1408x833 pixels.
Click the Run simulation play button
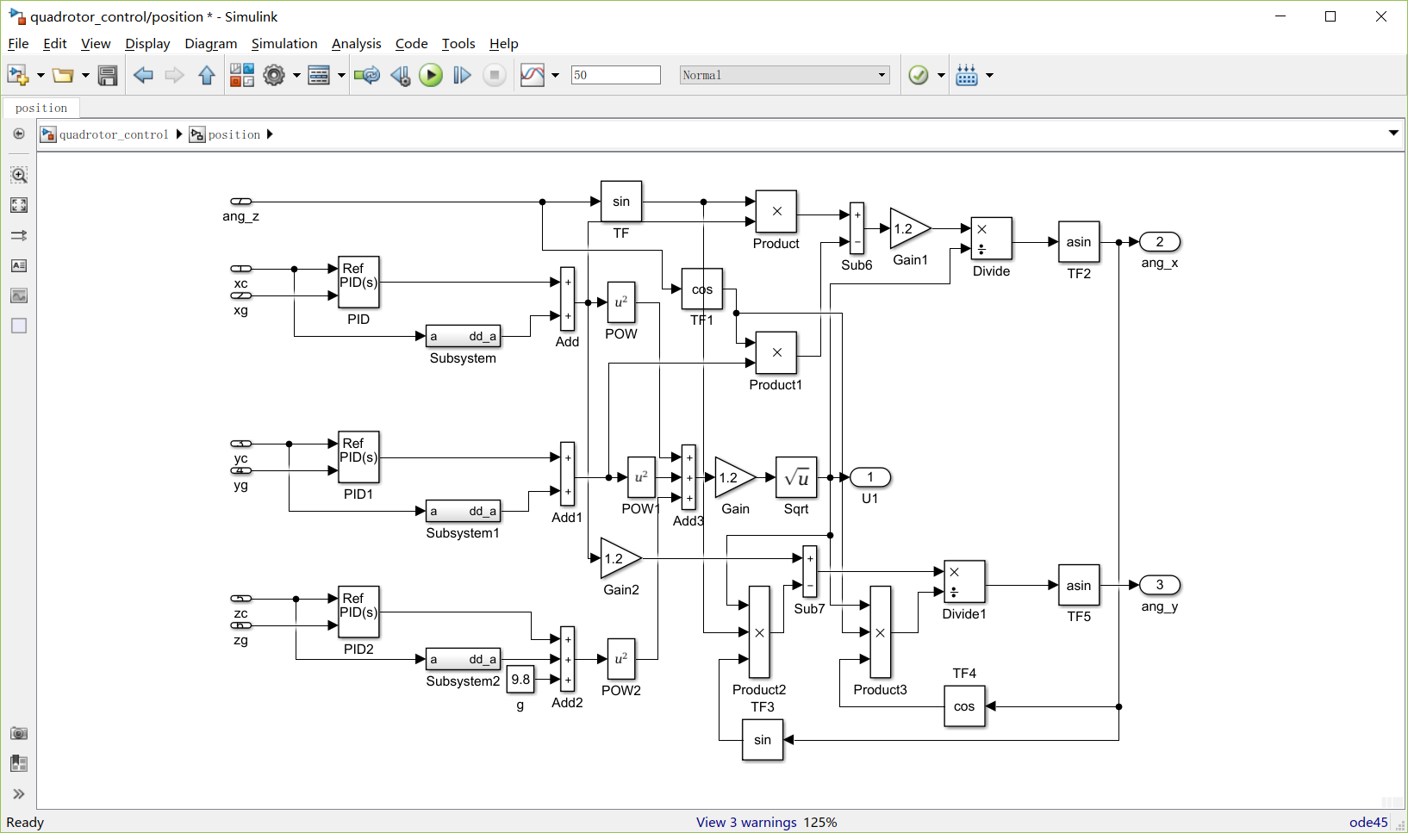pos(431,76)
